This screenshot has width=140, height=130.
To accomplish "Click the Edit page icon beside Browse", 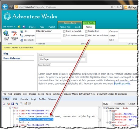I will (24, 27).
